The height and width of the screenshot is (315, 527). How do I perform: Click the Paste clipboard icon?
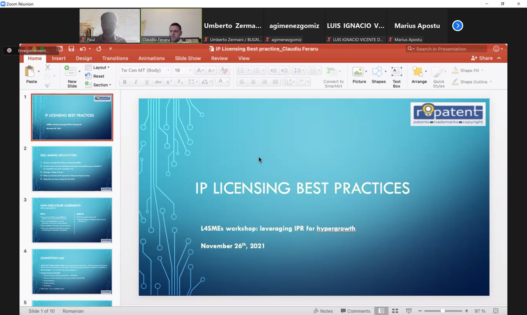tap(30, 72)
